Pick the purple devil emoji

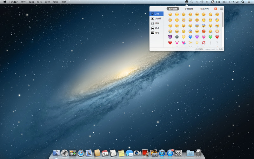[170, 37]
